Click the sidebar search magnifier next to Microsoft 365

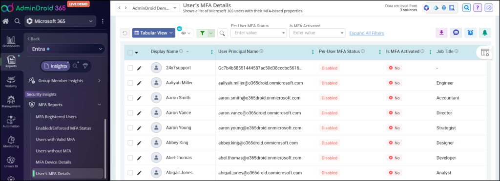17,21
